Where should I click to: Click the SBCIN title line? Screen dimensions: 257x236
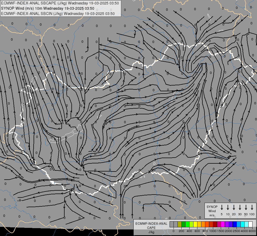[58, 14]
